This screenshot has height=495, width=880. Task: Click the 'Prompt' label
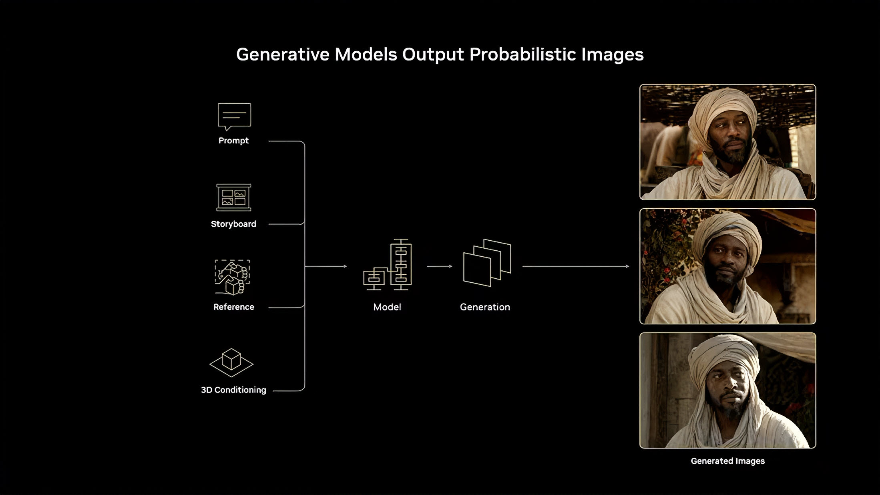point(233,141)
